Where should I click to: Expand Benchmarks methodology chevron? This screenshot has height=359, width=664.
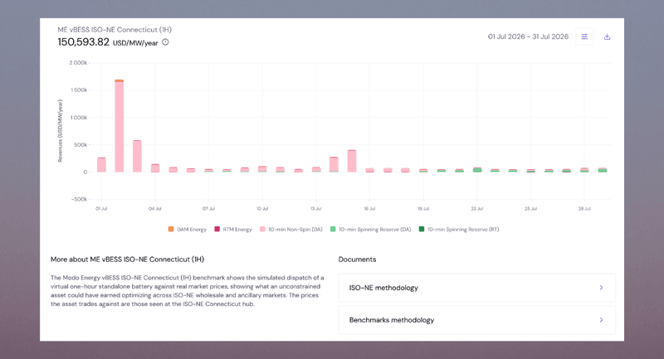[601, 320]
